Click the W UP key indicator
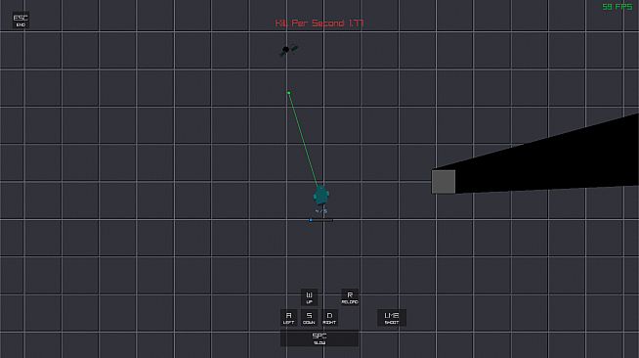 (x=309, y=297)
